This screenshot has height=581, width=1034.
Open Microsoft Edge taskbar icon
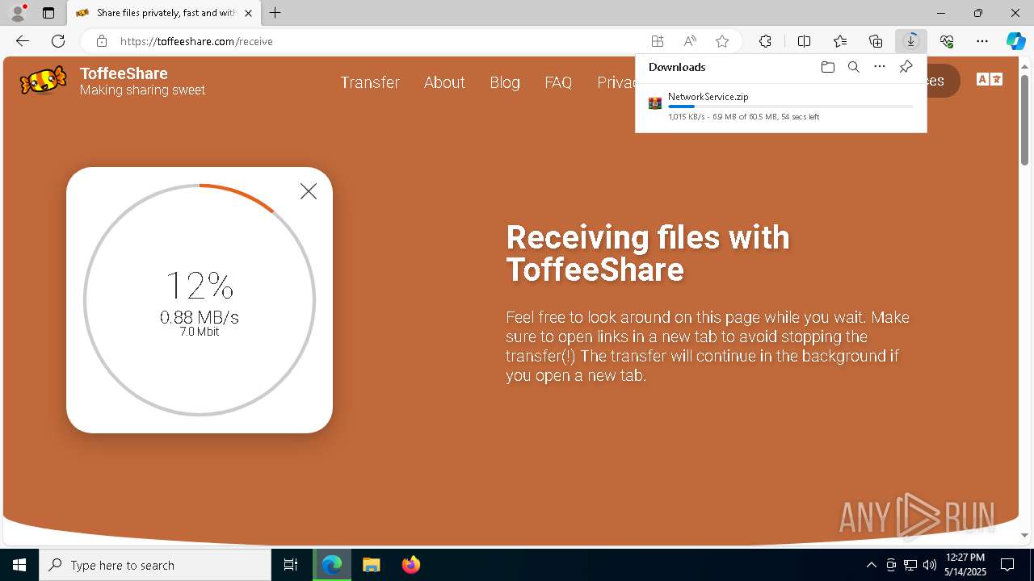point(332,565)
